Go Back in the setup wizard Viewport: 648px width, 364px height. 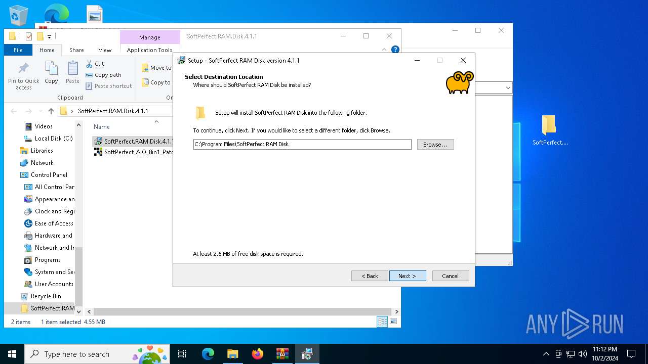coord(370,276)
